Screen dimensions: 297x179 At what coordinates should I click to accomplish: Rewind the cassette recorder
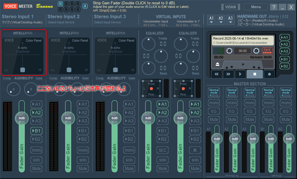pos(216,74)
